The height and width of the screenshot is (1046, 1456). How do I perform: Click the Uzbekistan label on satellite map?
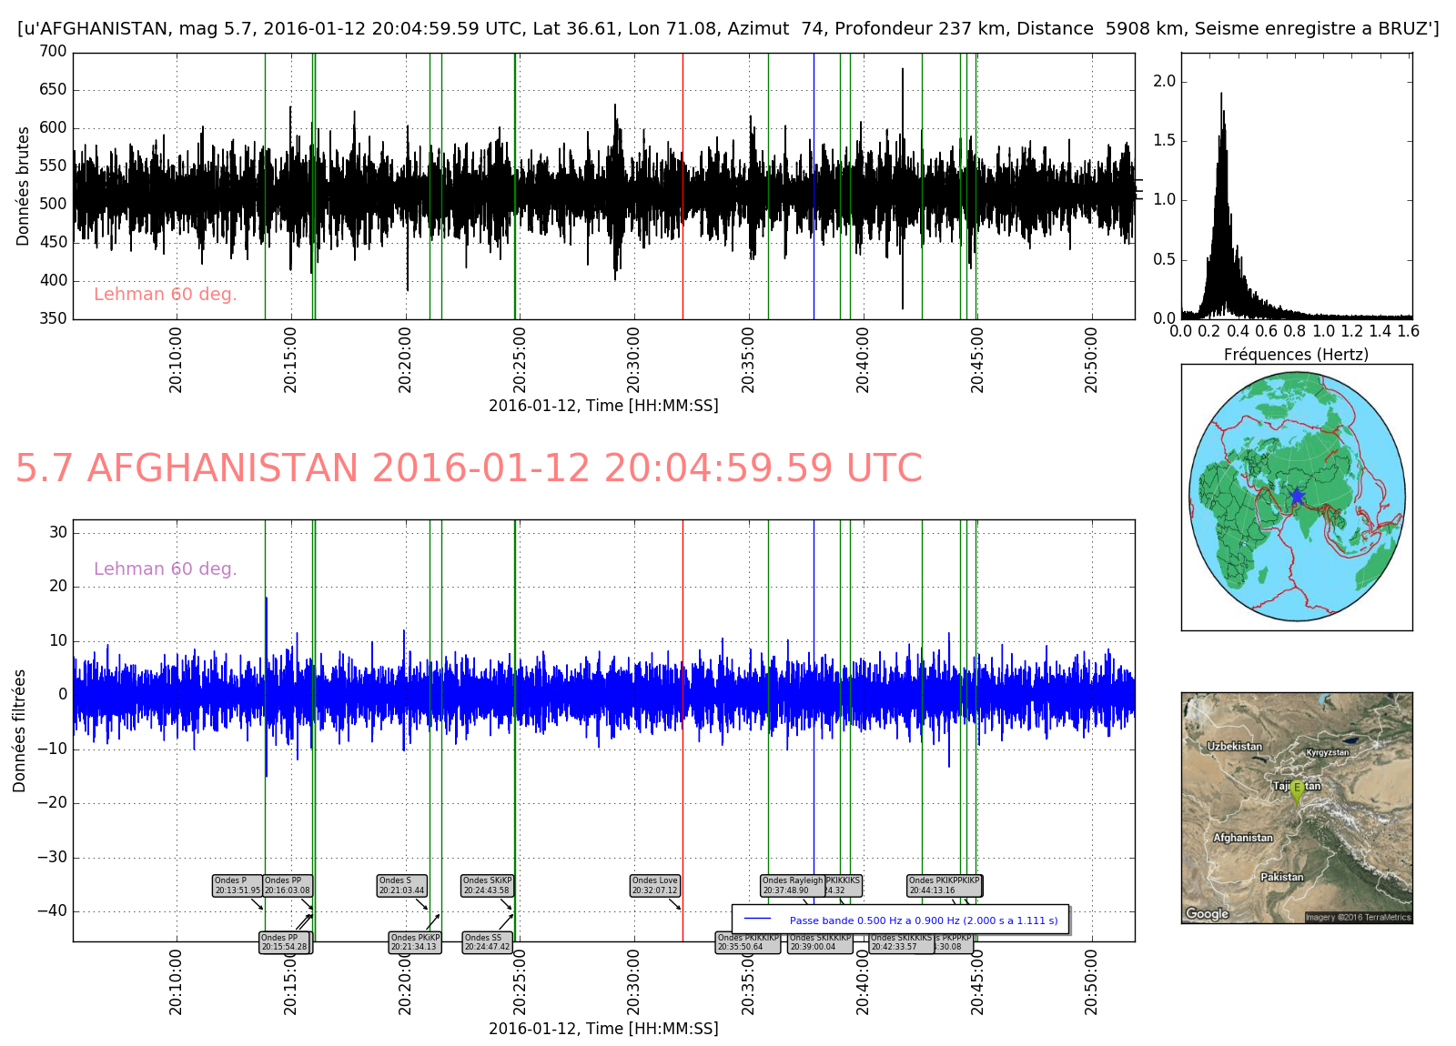(x=1234, y=746)
